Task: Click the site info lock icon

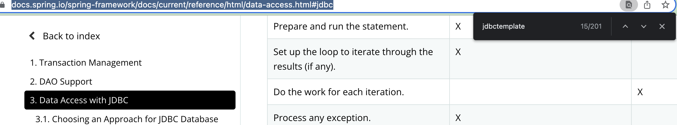Action: 2,5
